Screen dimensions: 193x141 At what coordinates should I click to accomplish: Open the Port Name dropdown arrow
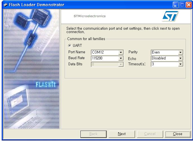(121, 52)
